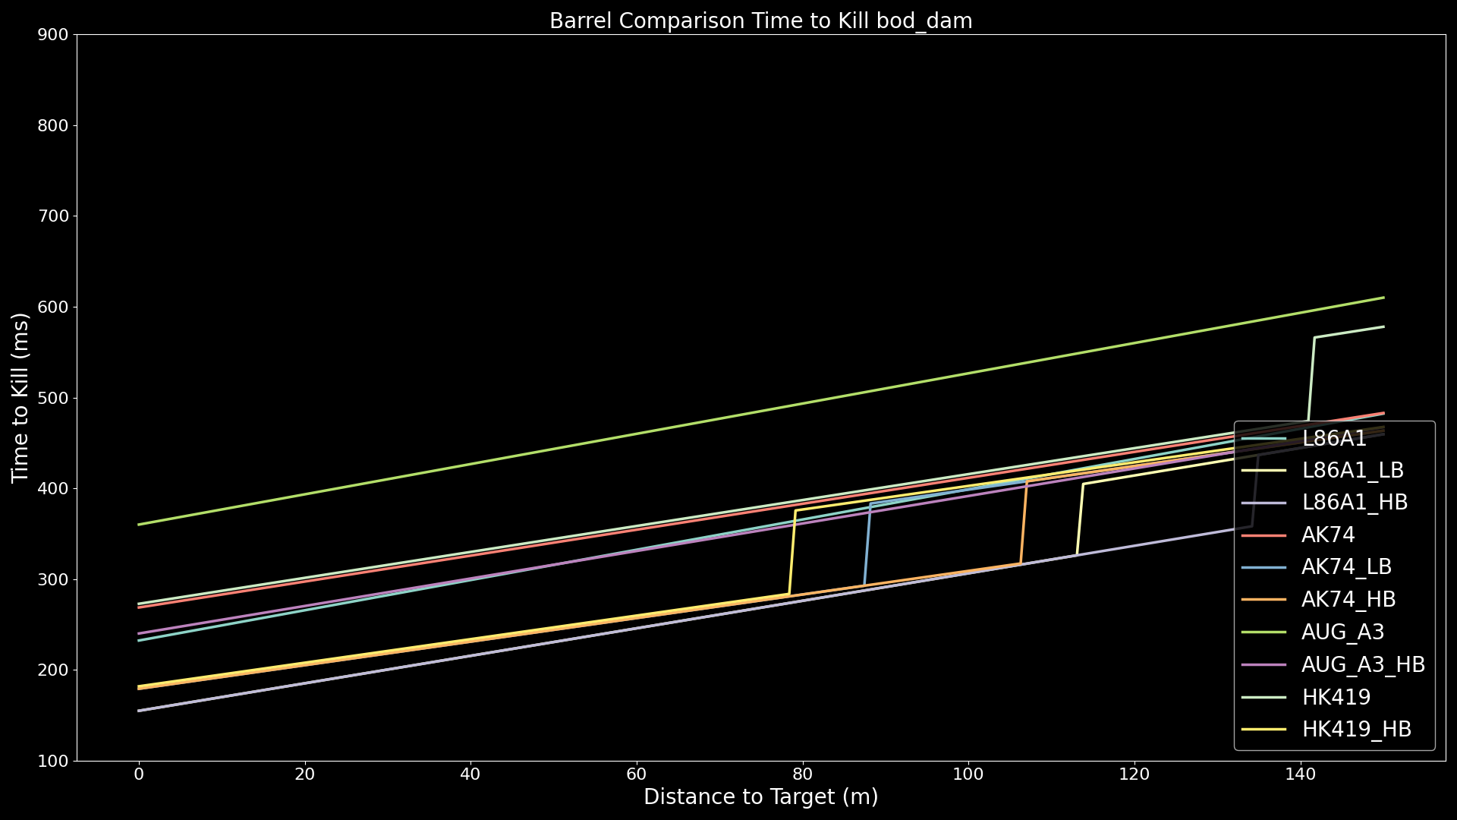1457x820 pixels.
Task: Click the 60 tick label on x-axis
Action: tap(636, 775)
